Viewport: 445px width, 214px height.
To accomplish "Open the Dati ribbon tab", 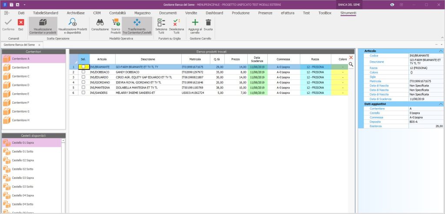I will (21, 13).
